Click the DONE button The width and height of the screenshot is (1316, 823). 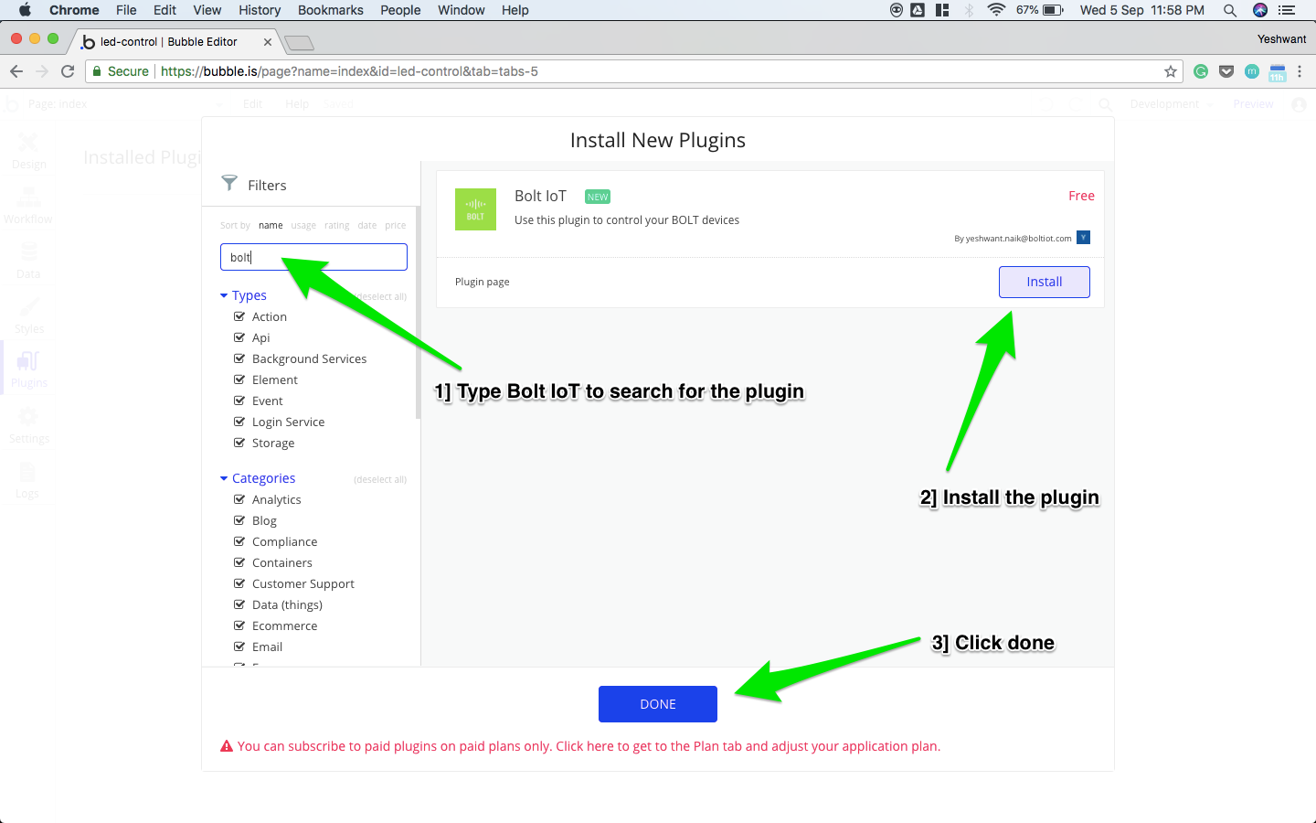(x=658, y=704)
